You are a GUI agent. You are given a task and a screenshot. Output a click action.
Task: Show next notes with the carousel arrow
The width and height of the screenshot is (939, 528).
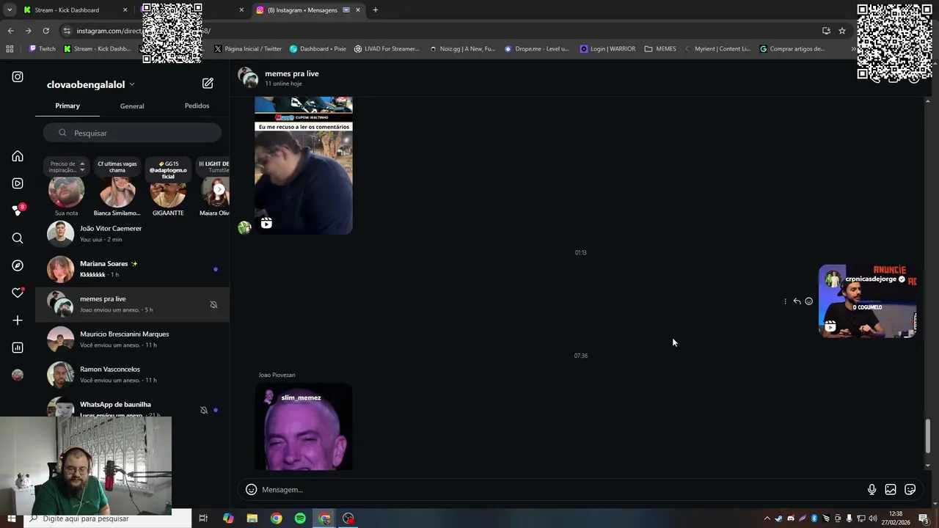pos(219,189)
